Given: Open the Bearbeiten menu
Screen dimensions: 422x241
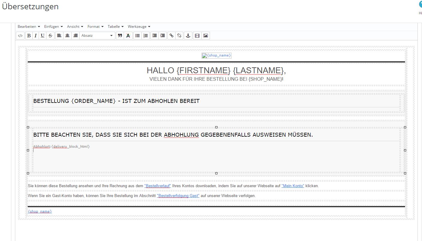Looking at the screenshot, I should click(29, 27).
